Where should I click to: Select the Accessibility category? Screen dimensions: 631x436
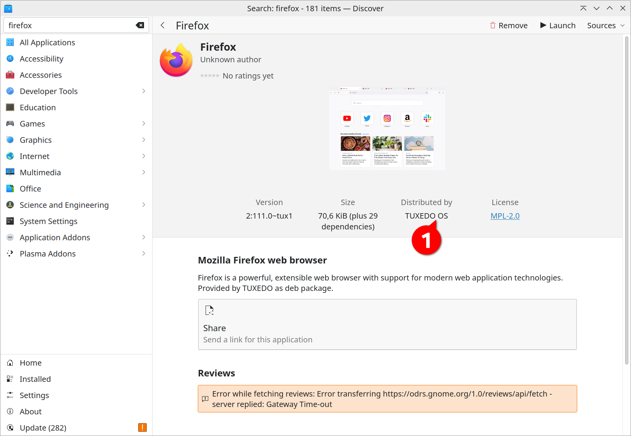(76, 59)
